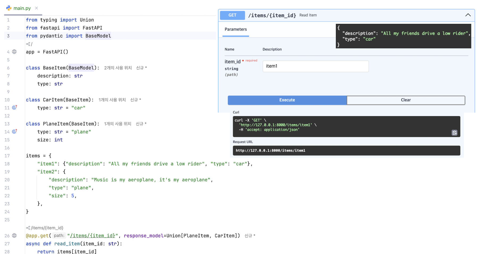Click the GET method badge

[x=232, y=15]
